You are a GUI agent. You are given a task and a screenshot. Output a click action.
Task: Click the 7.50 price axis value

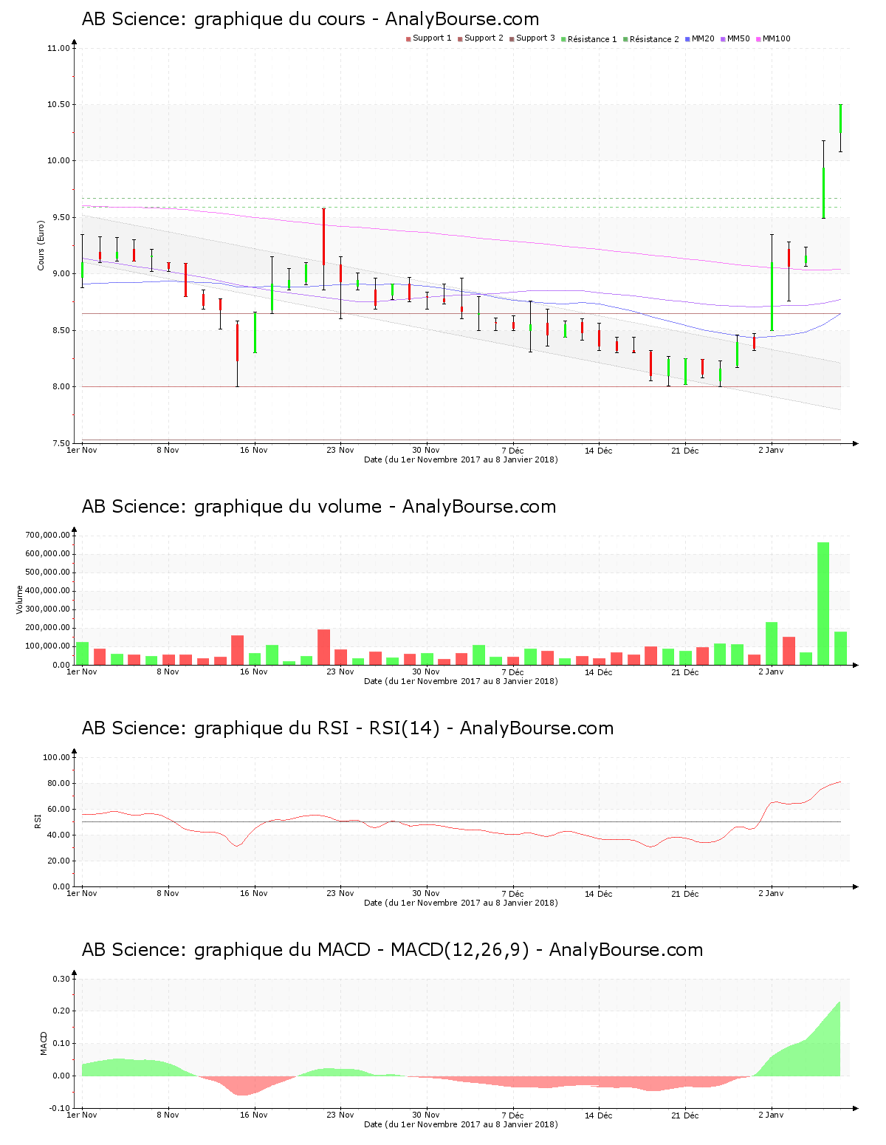coord(60,444)
